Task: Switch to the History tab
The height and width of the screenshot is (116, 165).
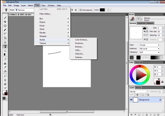Action: click(x=138, y=88)
